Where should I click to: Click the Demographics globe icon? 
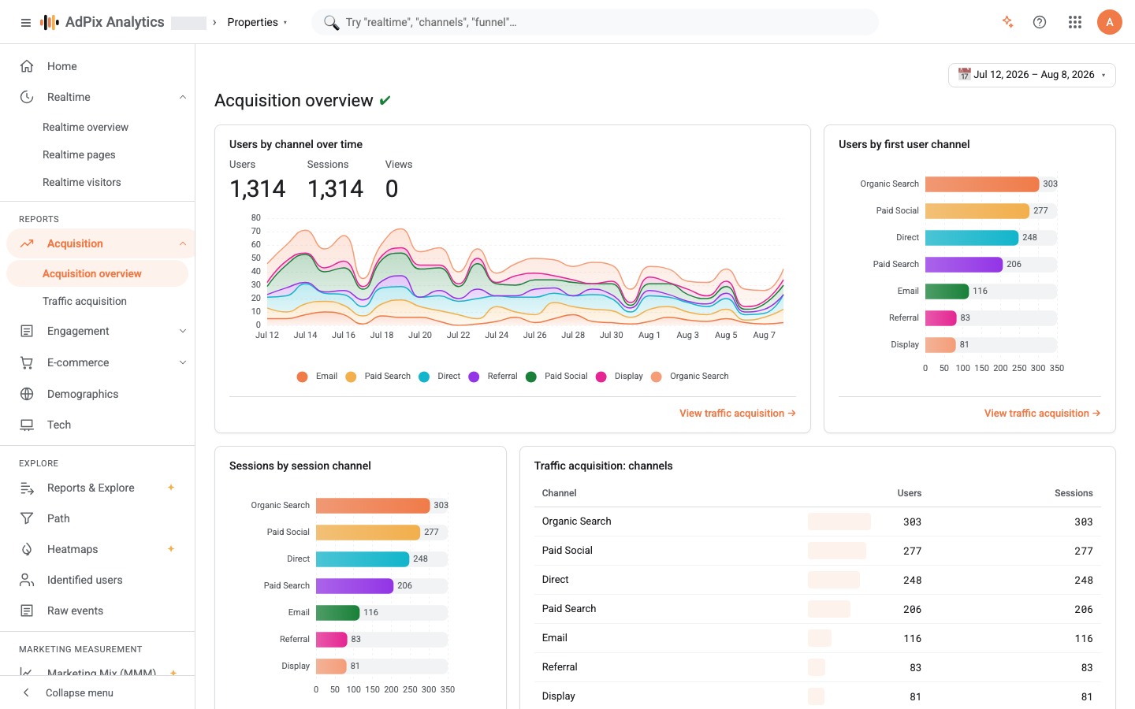(27, 394)
